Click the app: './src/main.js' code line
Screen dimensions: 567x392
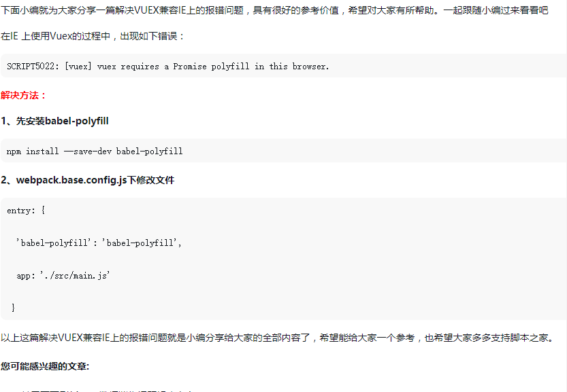[63, 276]
